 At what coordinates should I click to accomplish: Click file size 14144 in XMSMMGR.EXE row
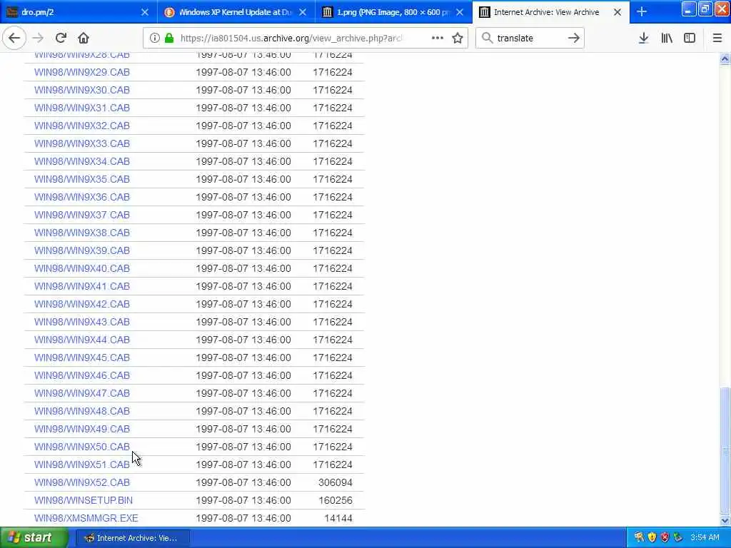click(338, 518)
